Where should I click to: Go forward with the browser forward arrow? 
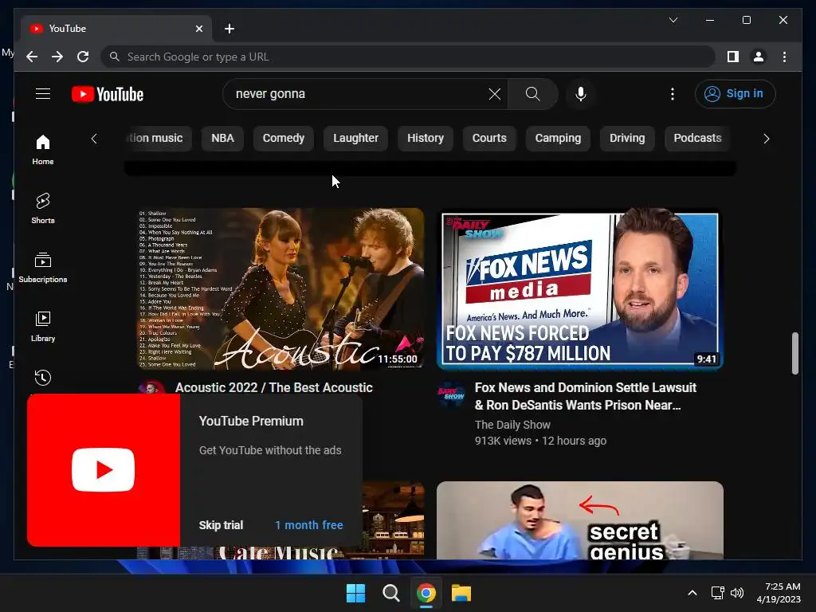[x=57, y=57]
